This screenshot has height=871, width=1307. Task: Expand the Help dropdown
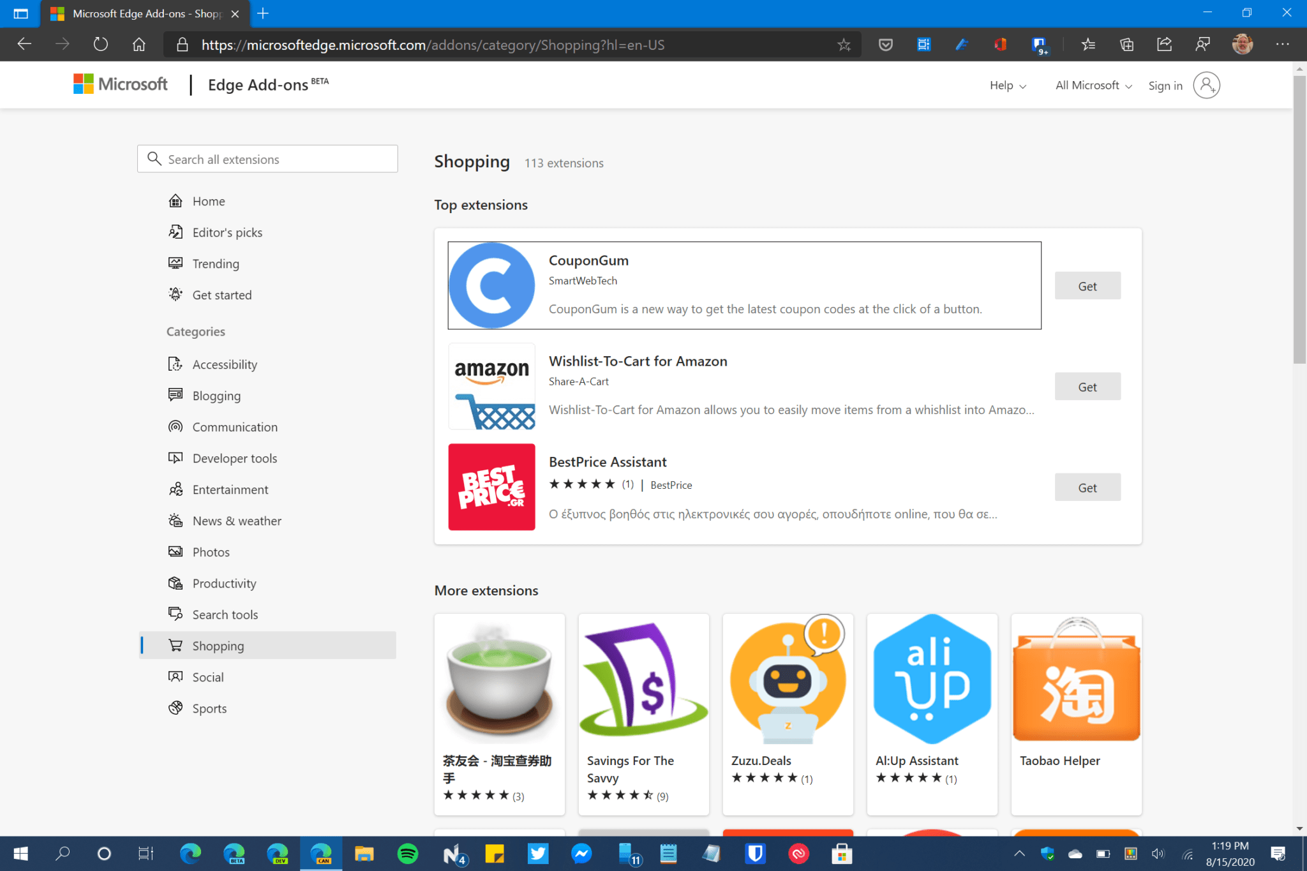click(x=1007, y=84)
